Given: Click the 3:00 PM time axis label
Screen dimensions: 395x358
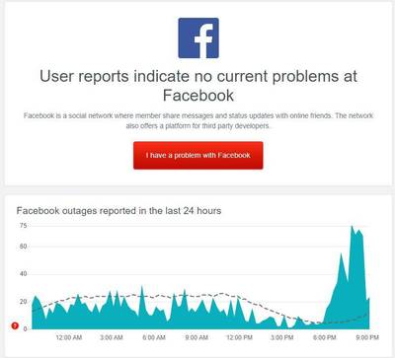Looking at the screenshot, I should [282, 337].
